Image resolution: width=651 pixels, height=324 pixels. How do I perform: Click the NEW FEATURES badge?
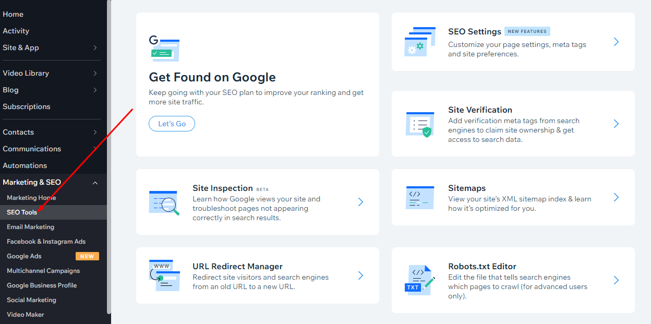[x=527, y=31]
